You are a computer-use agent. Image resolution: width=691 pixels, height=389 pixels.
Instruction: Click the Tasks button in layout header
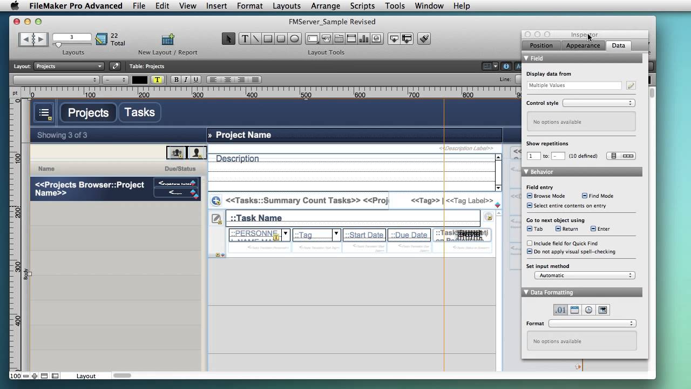139,112
